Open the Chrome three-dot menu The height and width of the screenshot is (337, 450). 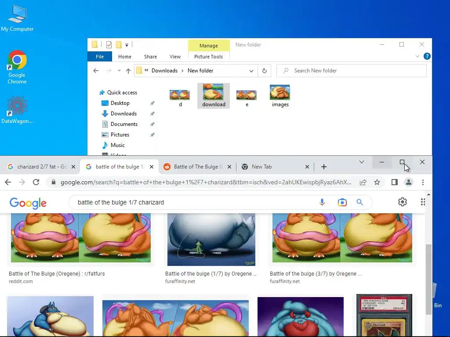423,182
